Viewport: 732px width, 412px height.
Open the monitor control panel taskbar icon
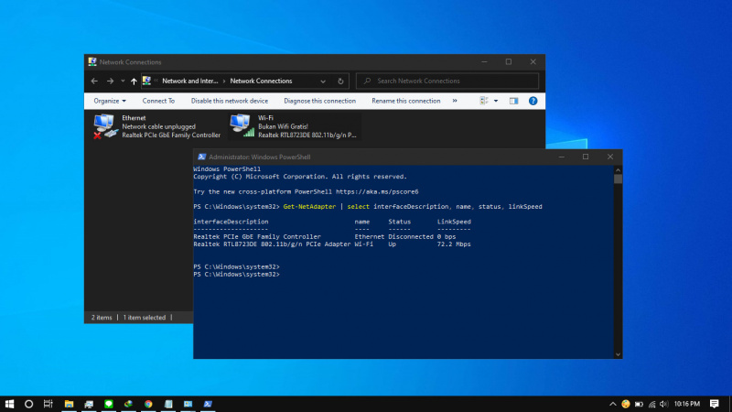(89, 404)
